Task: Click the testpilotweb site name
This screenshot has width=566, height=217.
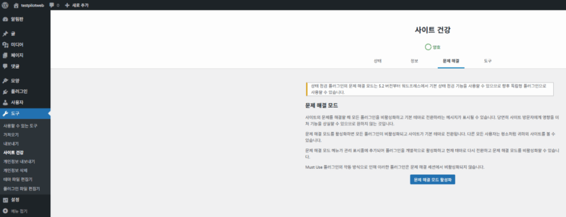Action: [33, 6]
